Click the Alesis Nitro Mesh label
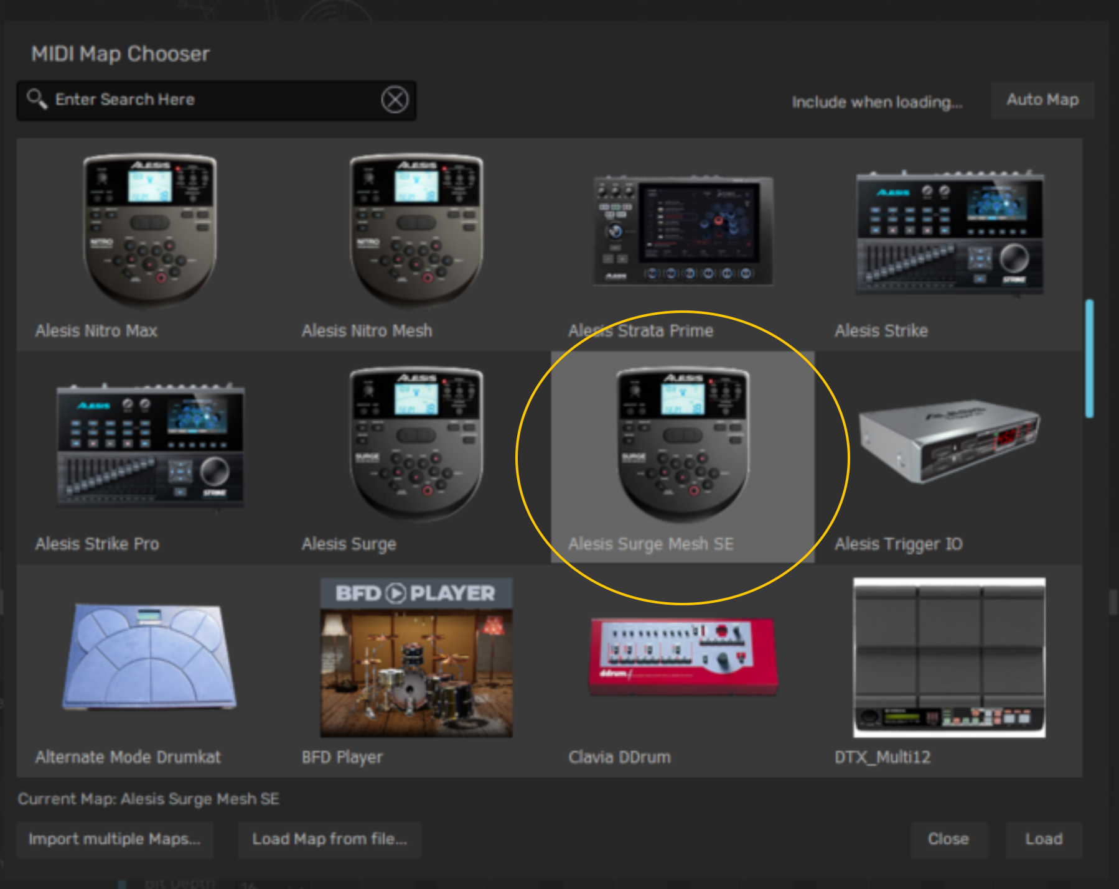The height and width of the screenshot is (889, 1119). pos(367,331)
